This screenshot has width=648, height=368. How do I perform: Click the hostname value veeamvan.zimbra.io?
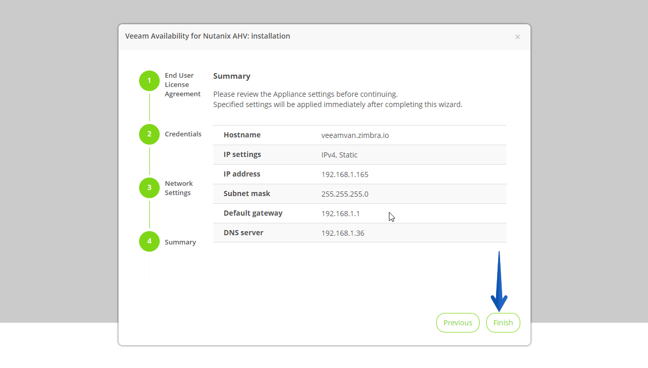[355, 135]
